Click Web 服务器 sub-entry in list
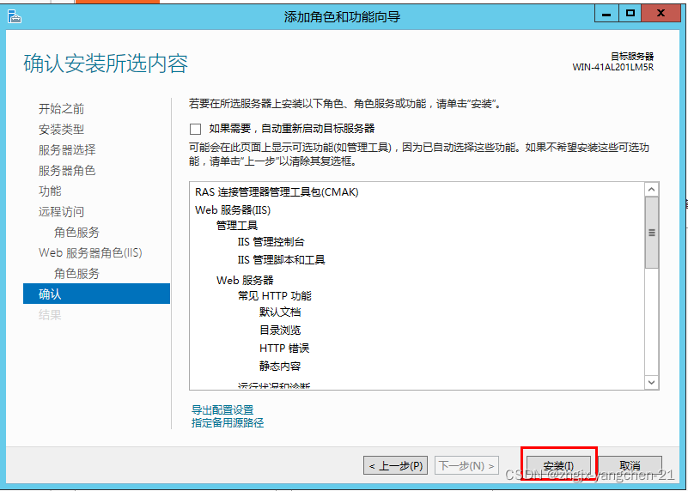688x491 pixels. (x=245, y=280)
